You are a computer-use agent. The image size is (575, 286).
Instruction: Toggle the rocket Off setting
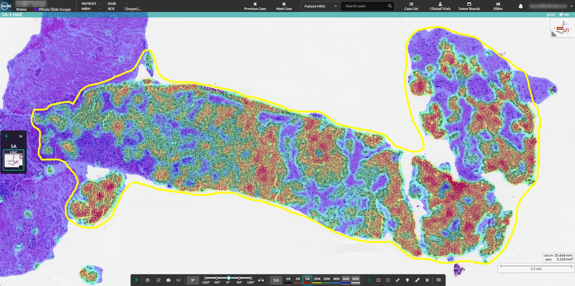pyautogui.click(x=564, y=15)
